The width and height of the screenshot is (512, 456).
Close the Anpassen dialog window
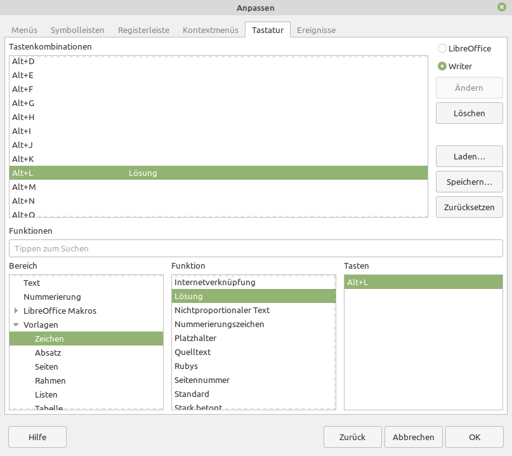click(501, 7)
